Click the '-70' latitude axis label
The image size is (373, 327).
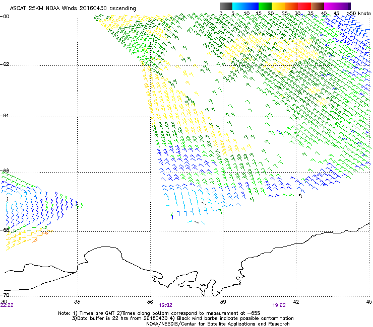5,295
